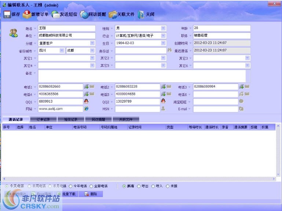This screenshot has width=282, height=211.
Task: Dial 电话3 with its phone icon
Action: pos(241,86)
